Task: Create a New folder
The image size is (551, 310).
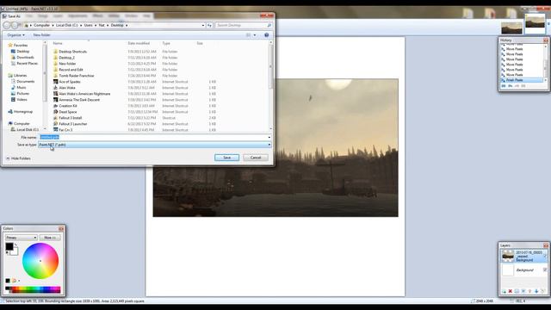Action: [42, 35]
